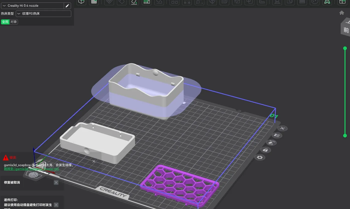Click the puzzle assembly view icon

[342, 2]
